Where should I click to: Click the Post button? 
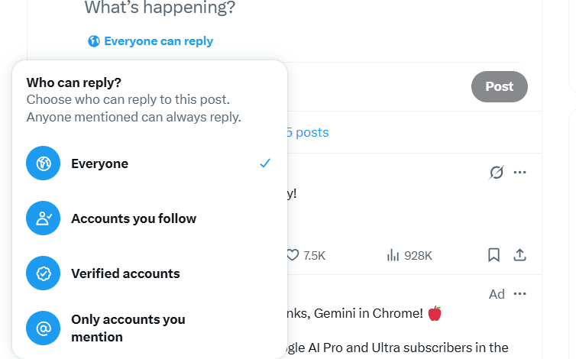click(x=500, y=86)
